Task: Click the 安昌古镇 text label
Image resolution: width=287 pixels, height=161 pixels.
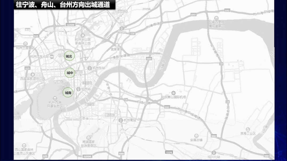Action: point(196,140)
